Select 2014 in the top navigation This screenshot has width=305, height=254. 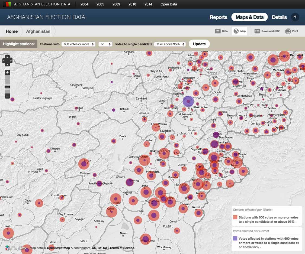click(x=148, y=4)
